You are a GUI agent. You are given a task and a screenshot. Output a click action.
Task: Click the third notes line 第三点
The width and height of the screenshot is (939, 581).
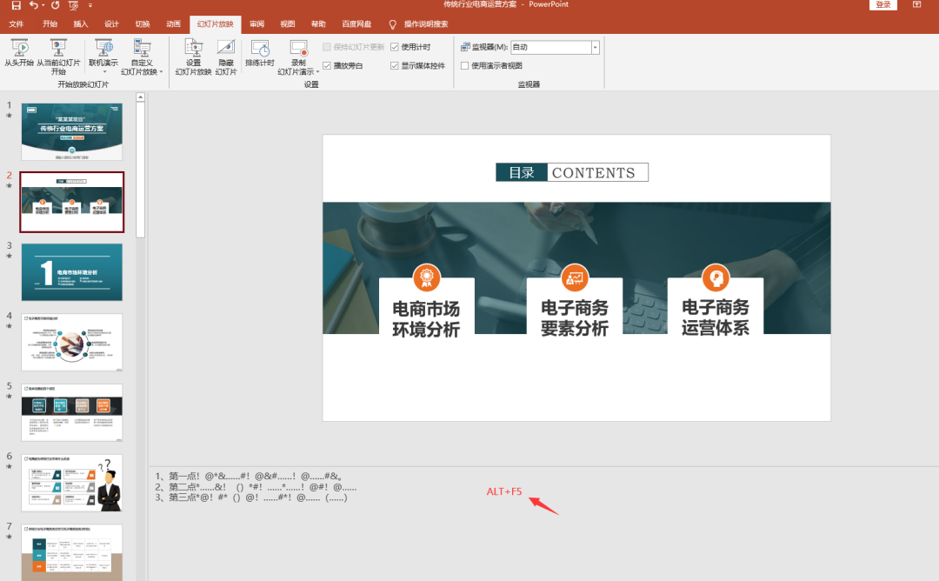[x=251, y=498]
